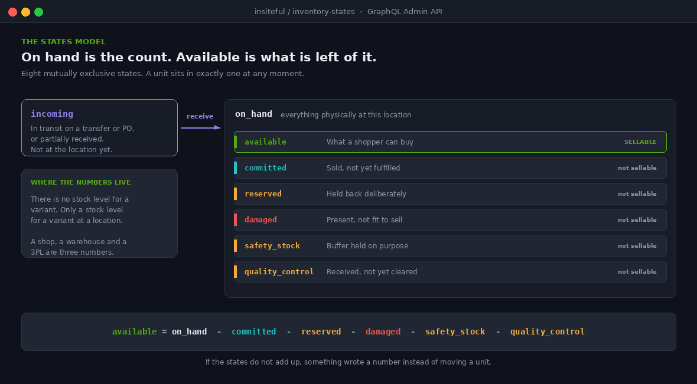Click the green maximize window button
Screen dimensions: 697x384
point(38,12)
